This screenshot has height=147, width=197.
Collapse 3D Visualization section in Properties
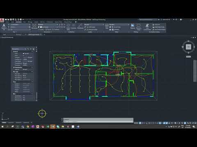pyautogui.click(x=32, y=67)
